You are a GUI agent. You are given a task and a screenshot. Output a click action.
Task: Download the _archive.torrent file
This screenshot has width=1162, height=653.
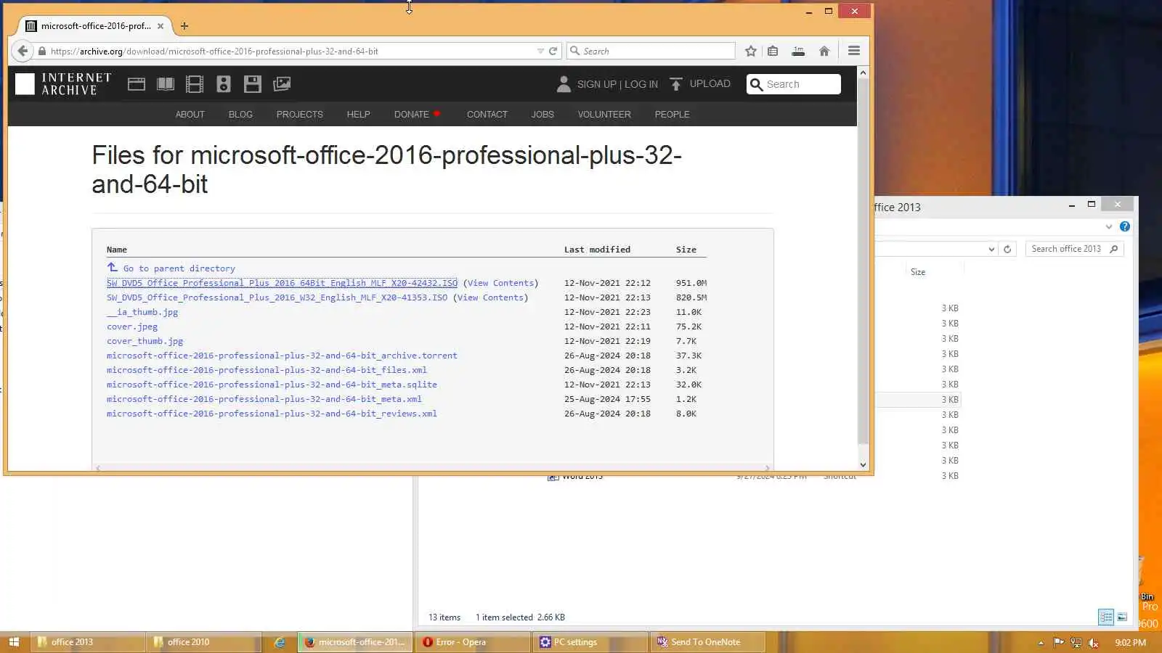pyautogui.click(x=282, y=356)
